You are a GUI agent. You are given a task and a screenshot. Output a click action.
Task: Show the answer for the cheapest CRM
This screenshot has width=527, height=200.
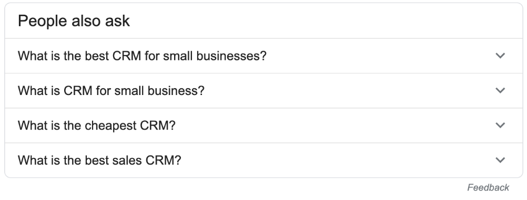click(264, 125)
